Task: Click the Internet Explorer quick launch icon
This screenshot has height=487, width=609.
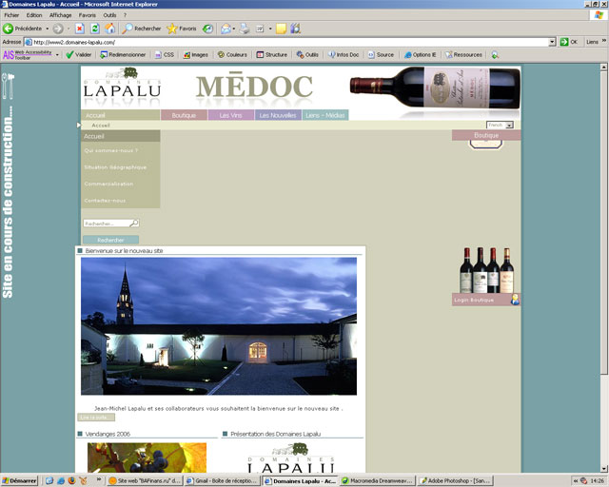Action: pos(61,480)
